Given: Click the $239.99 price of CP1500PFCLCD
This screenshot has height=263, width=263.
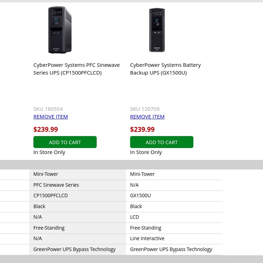Looking at the screenshot, I should 46,129.
